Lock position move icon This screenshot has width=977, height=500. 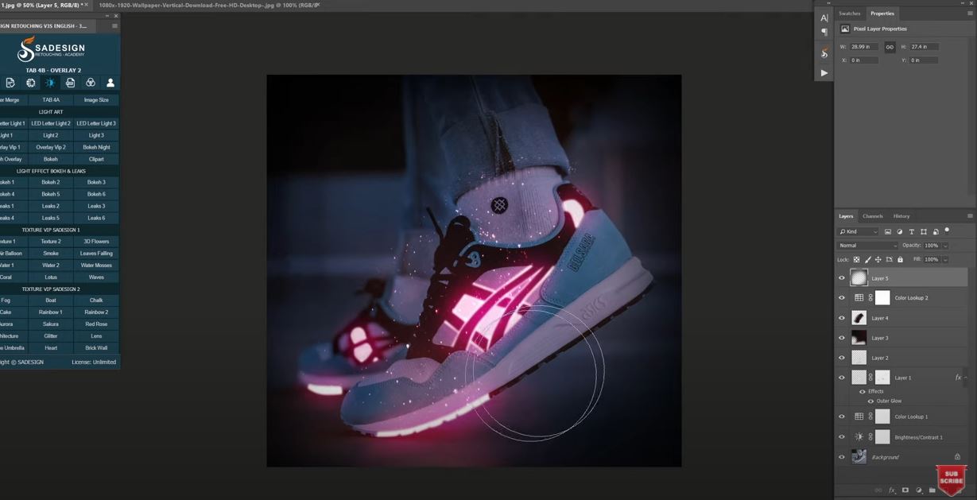pos(878,259)
